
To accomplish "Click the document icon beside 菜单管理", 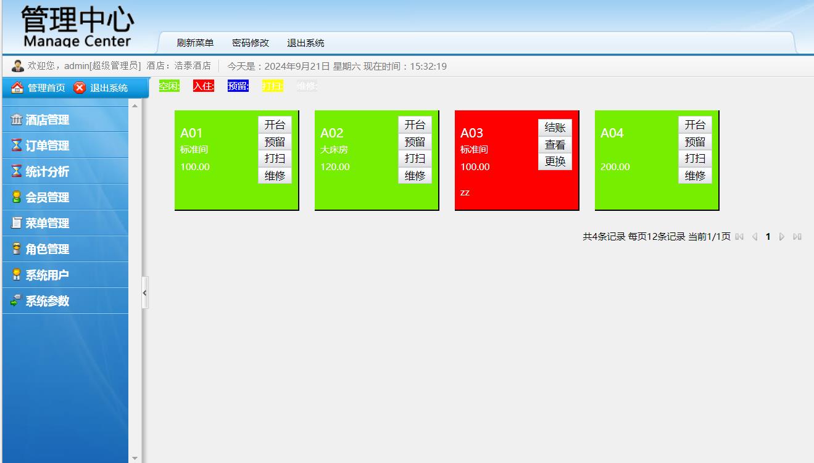I will click(x=17, y=223).
